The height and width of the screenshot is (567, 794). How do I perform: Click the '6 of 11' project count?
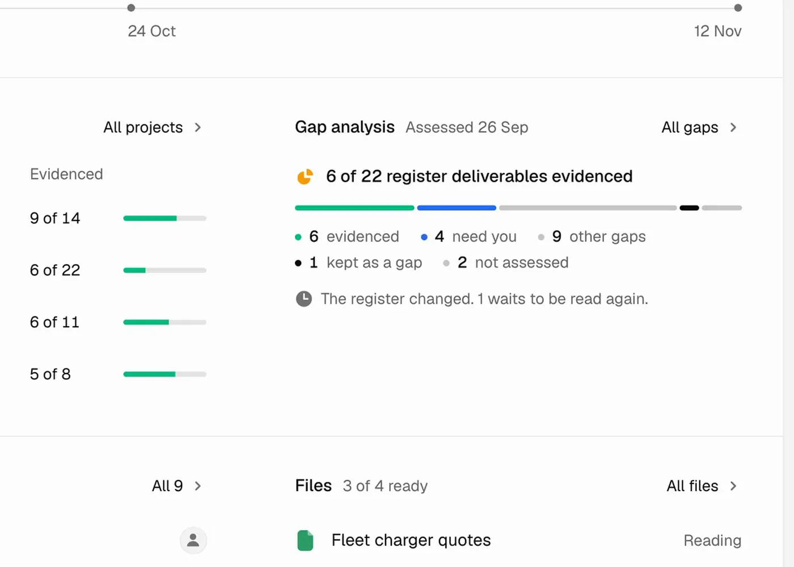point(54,323)
